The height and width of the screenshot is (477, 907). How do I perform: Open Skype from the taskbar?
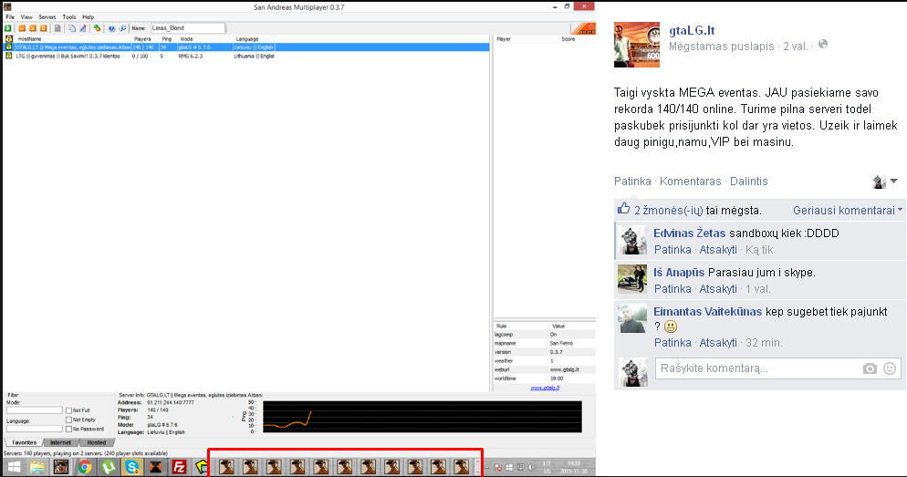click(x=132, y=467)
